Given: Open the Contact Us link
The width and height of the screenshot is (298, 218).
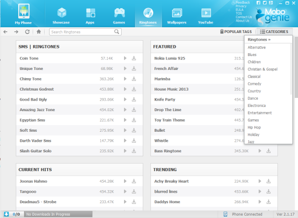Looking at the screenshot, I should click(x=244, y=17).
